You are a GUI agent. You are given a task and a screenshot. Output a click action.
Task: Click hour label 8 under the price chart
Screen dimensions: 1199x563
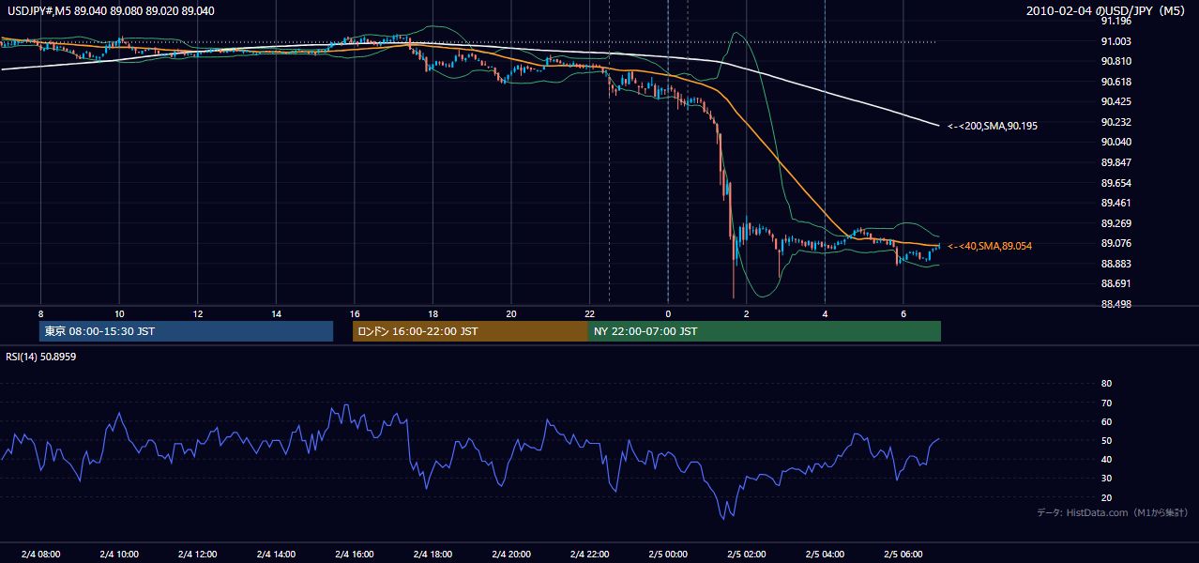coord(40,312)
